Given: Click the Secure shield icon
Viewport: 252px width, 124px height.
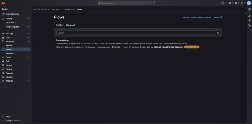Looking at the screenshot, I should (x=3, y=65).
